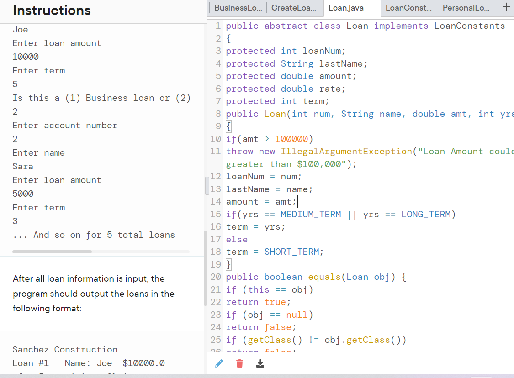514x378 pixels.
Task: Click line 3 'protected int loanNum;'
Action: (x=286, y=51)
